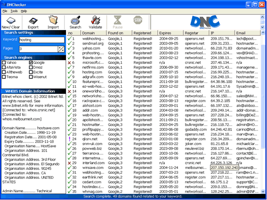This screenshot has width=267, height=200.
Task: Click the Pages number field
Action: 39,49
